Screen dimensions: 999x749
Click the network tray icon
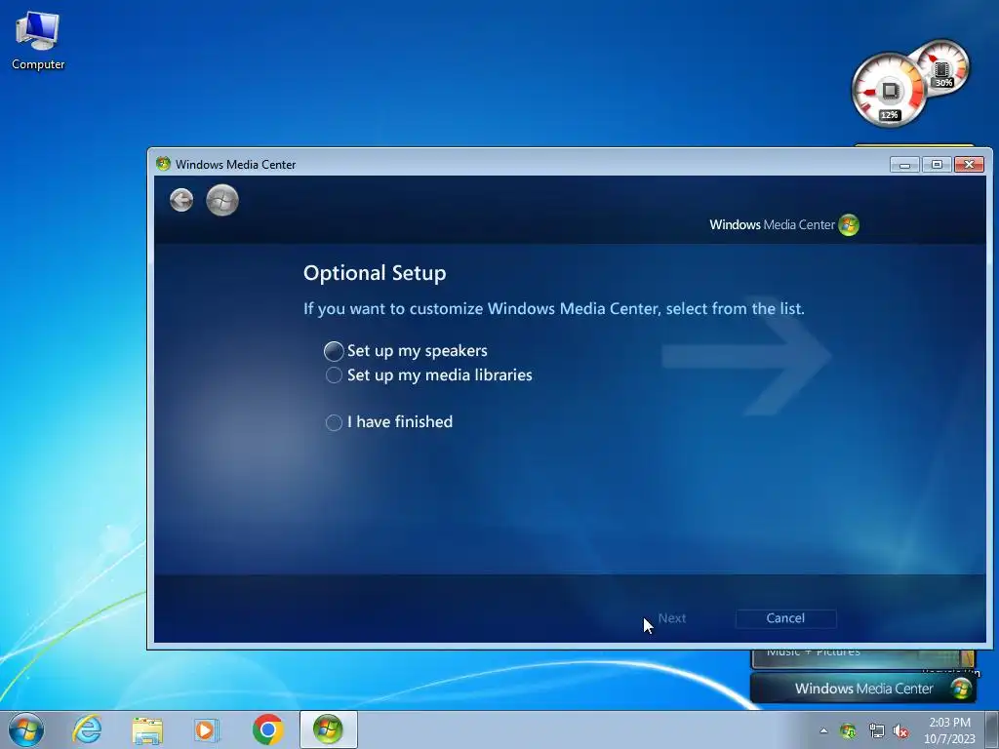(876, 731)
